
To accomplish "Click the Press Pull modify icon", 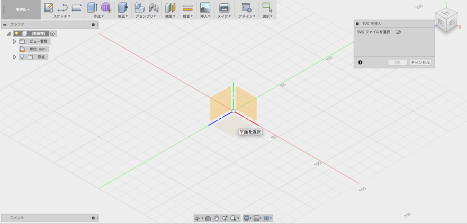I will tap(122, 7).
